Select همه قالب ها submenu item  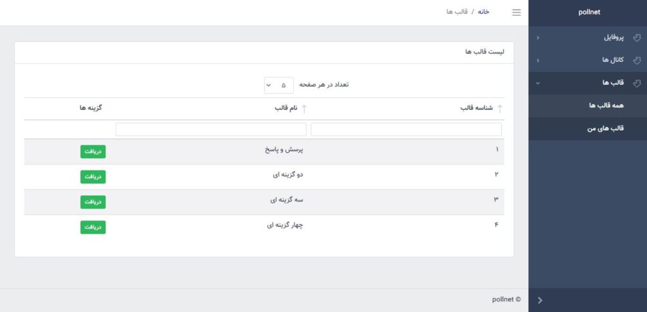click(588, 105)
